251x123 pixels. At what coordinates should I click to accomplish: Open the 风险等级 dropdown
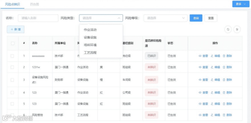pyautogui.click(x=165, y=18)
